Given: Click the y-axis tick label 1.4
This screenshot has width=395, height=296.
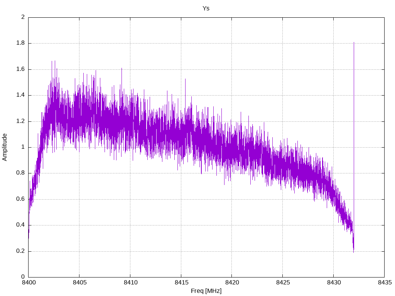Looking at the screenshot, I should [20, 95].
